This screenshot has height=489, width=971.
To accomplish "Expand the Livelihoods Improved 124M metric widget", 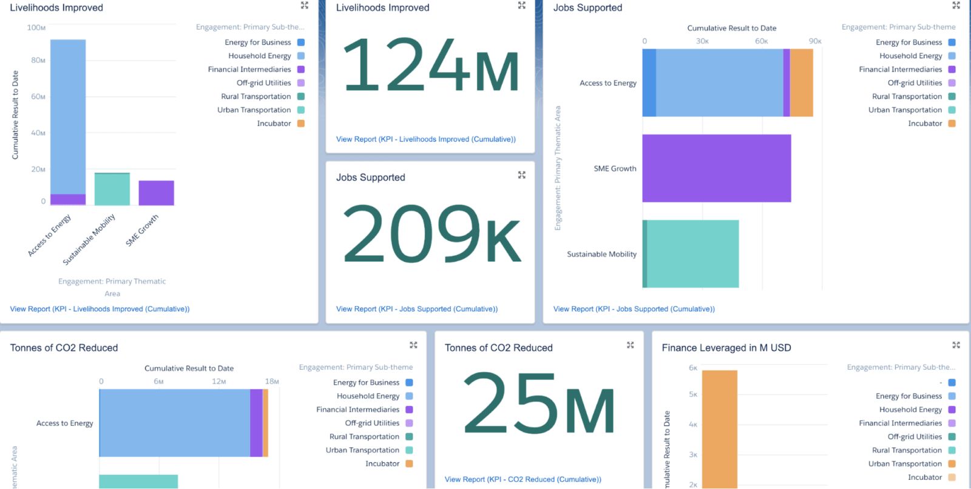I will coord(521,5).
